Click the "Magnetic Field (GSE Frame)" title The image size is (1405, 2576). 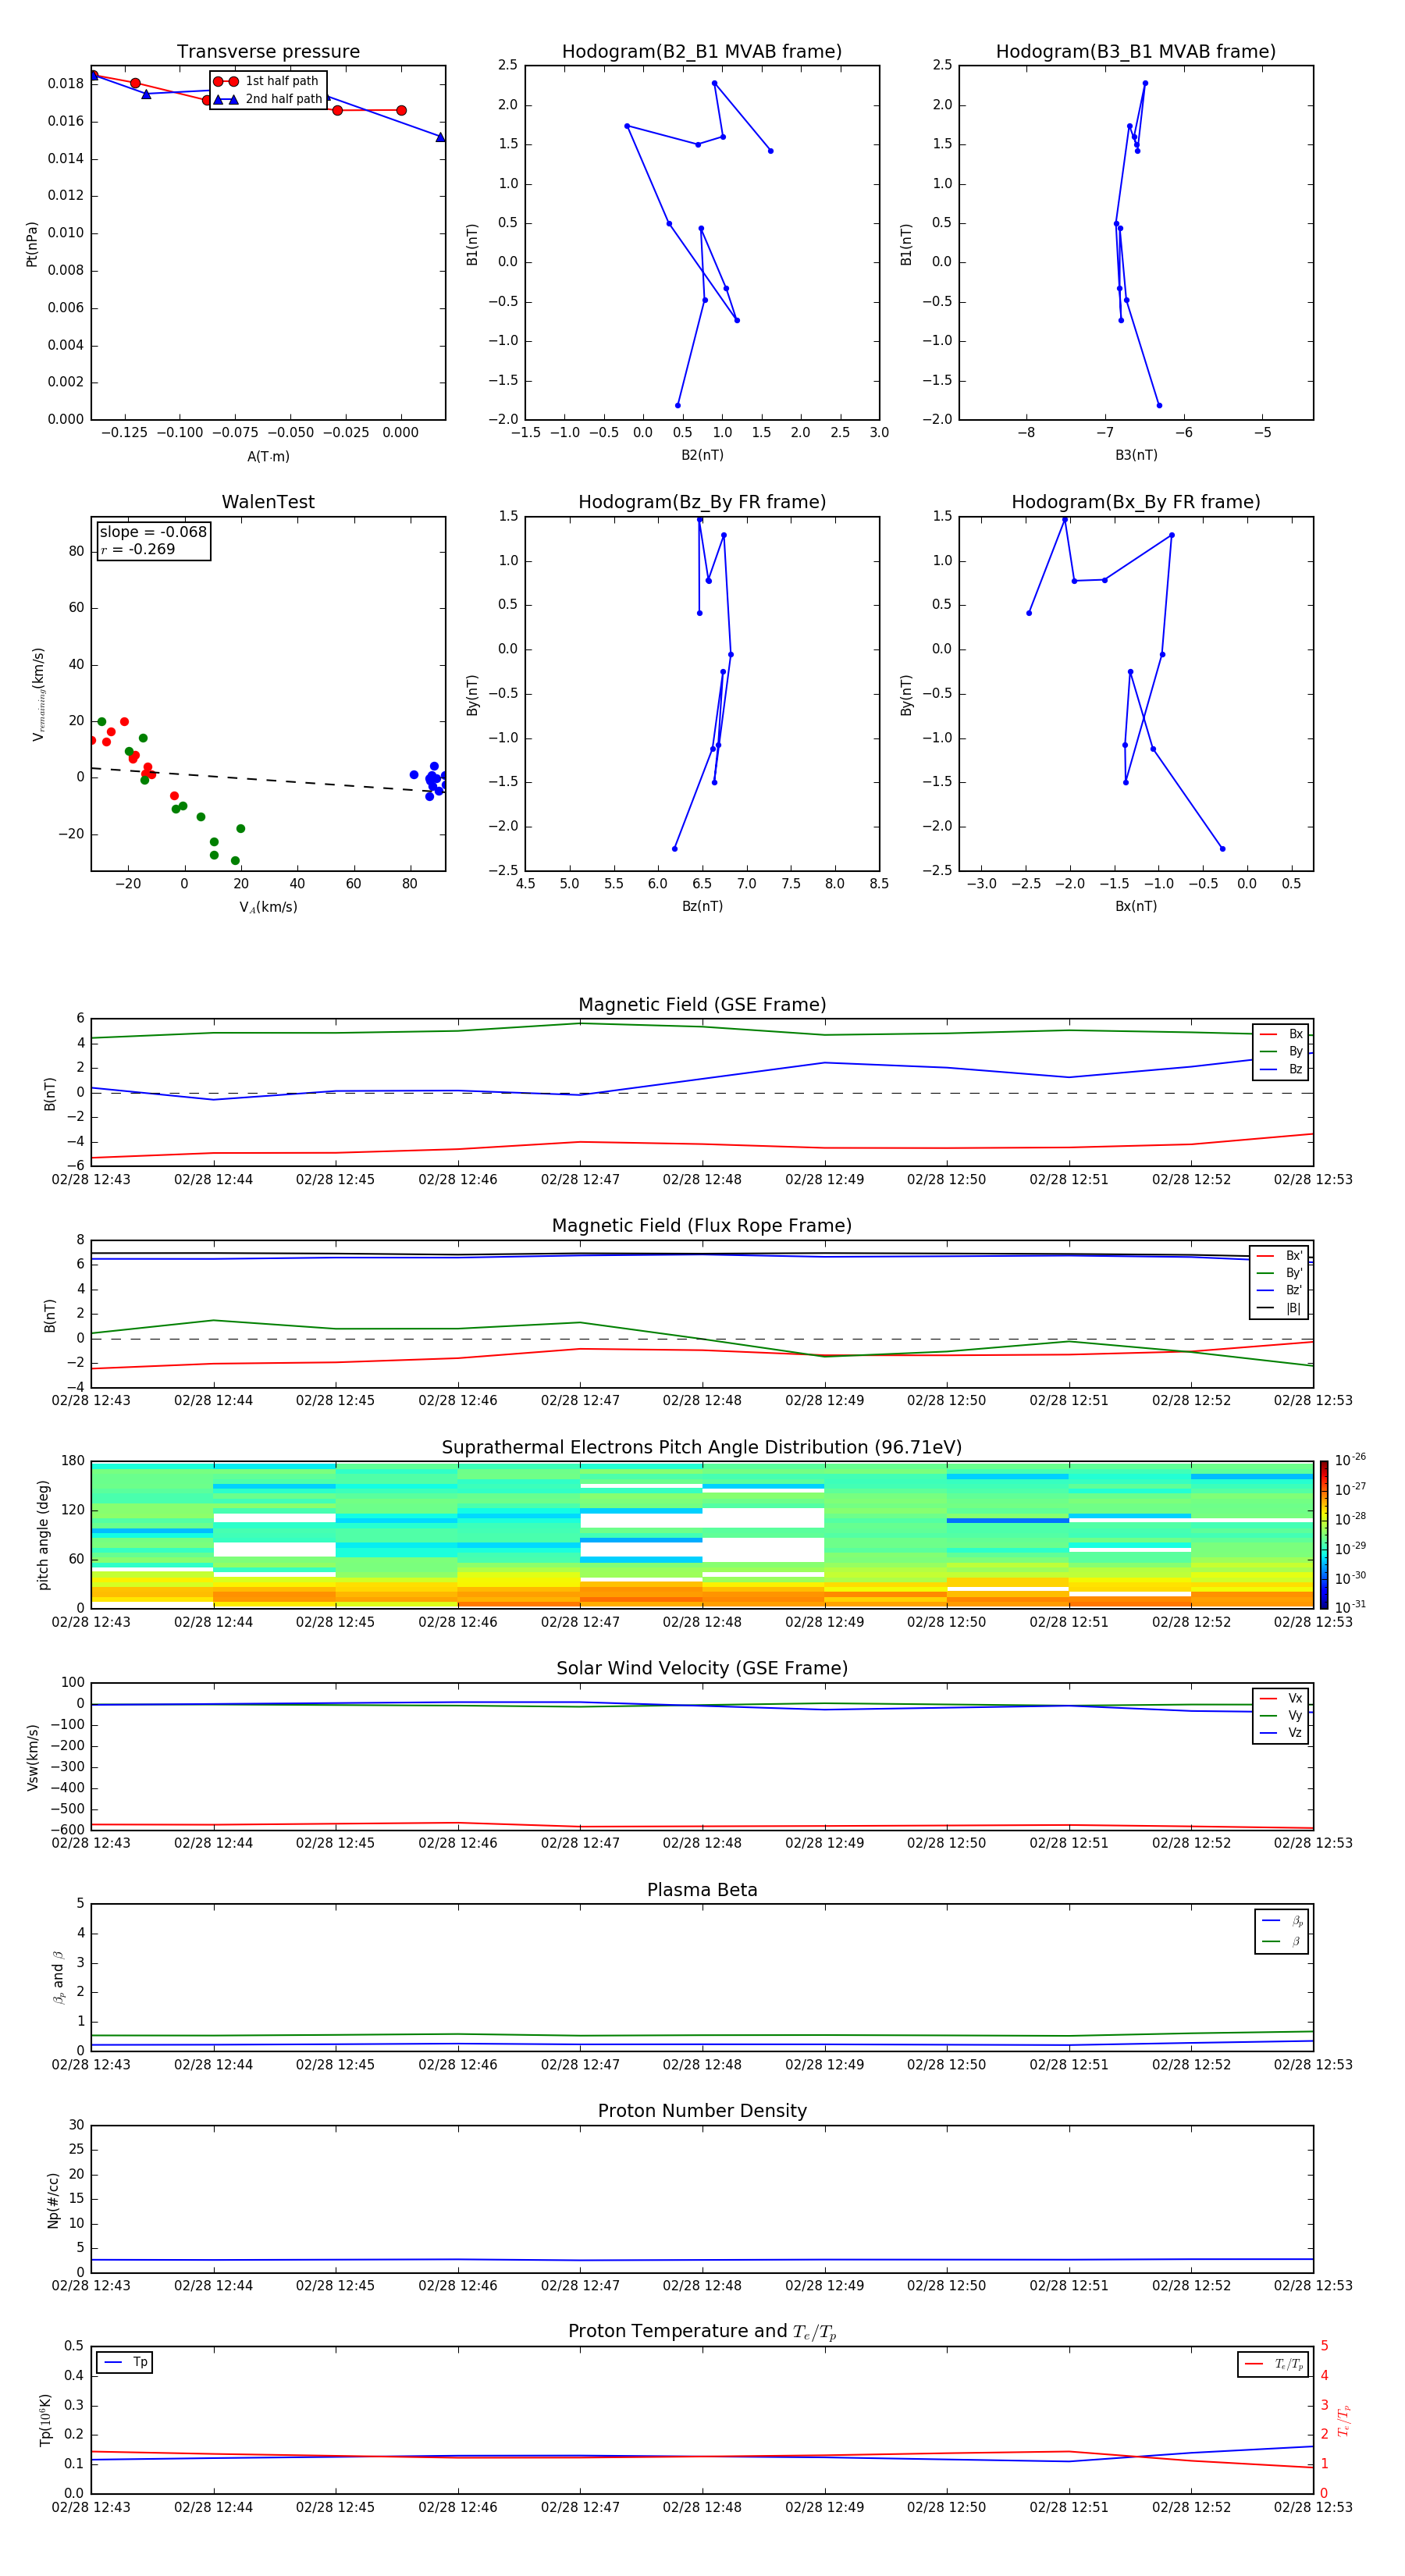[702, 1005]
